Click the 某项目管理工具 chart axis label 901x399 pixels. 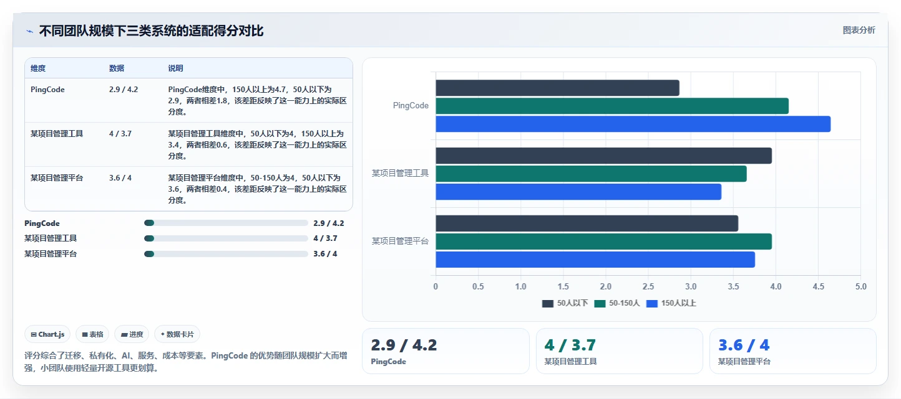(x=400, y=173)
